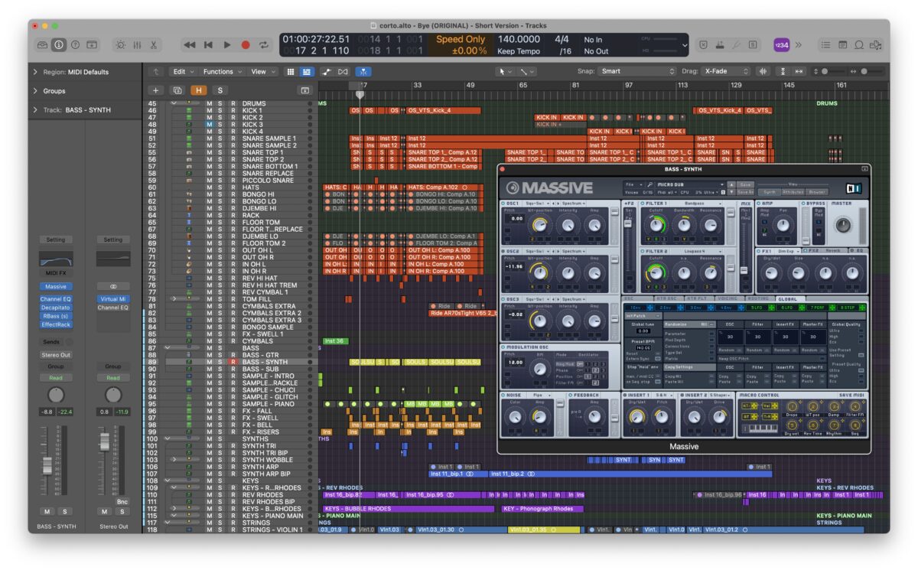Select the KEY - Phonograph Rhodes region
Viewport: 918px width, 570px height.
pyautogui.click(x=542, y=508)
